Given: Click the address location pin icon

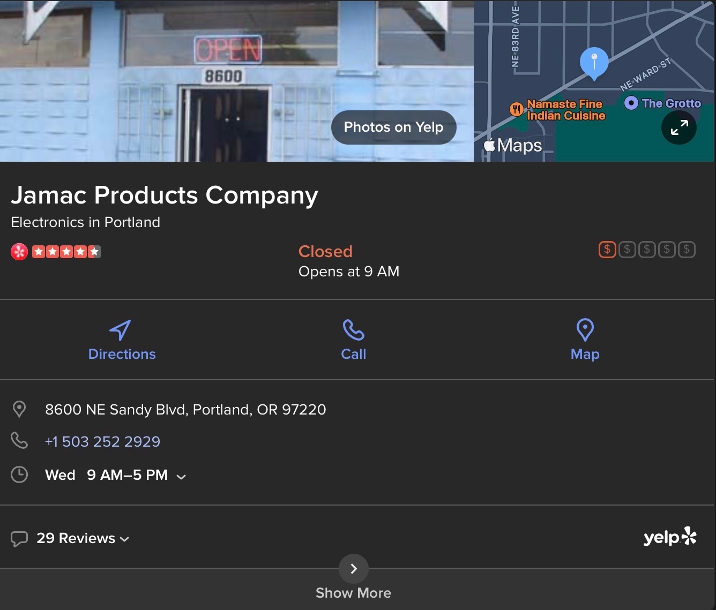Looking at the screenshot, I should pos(19,409).
